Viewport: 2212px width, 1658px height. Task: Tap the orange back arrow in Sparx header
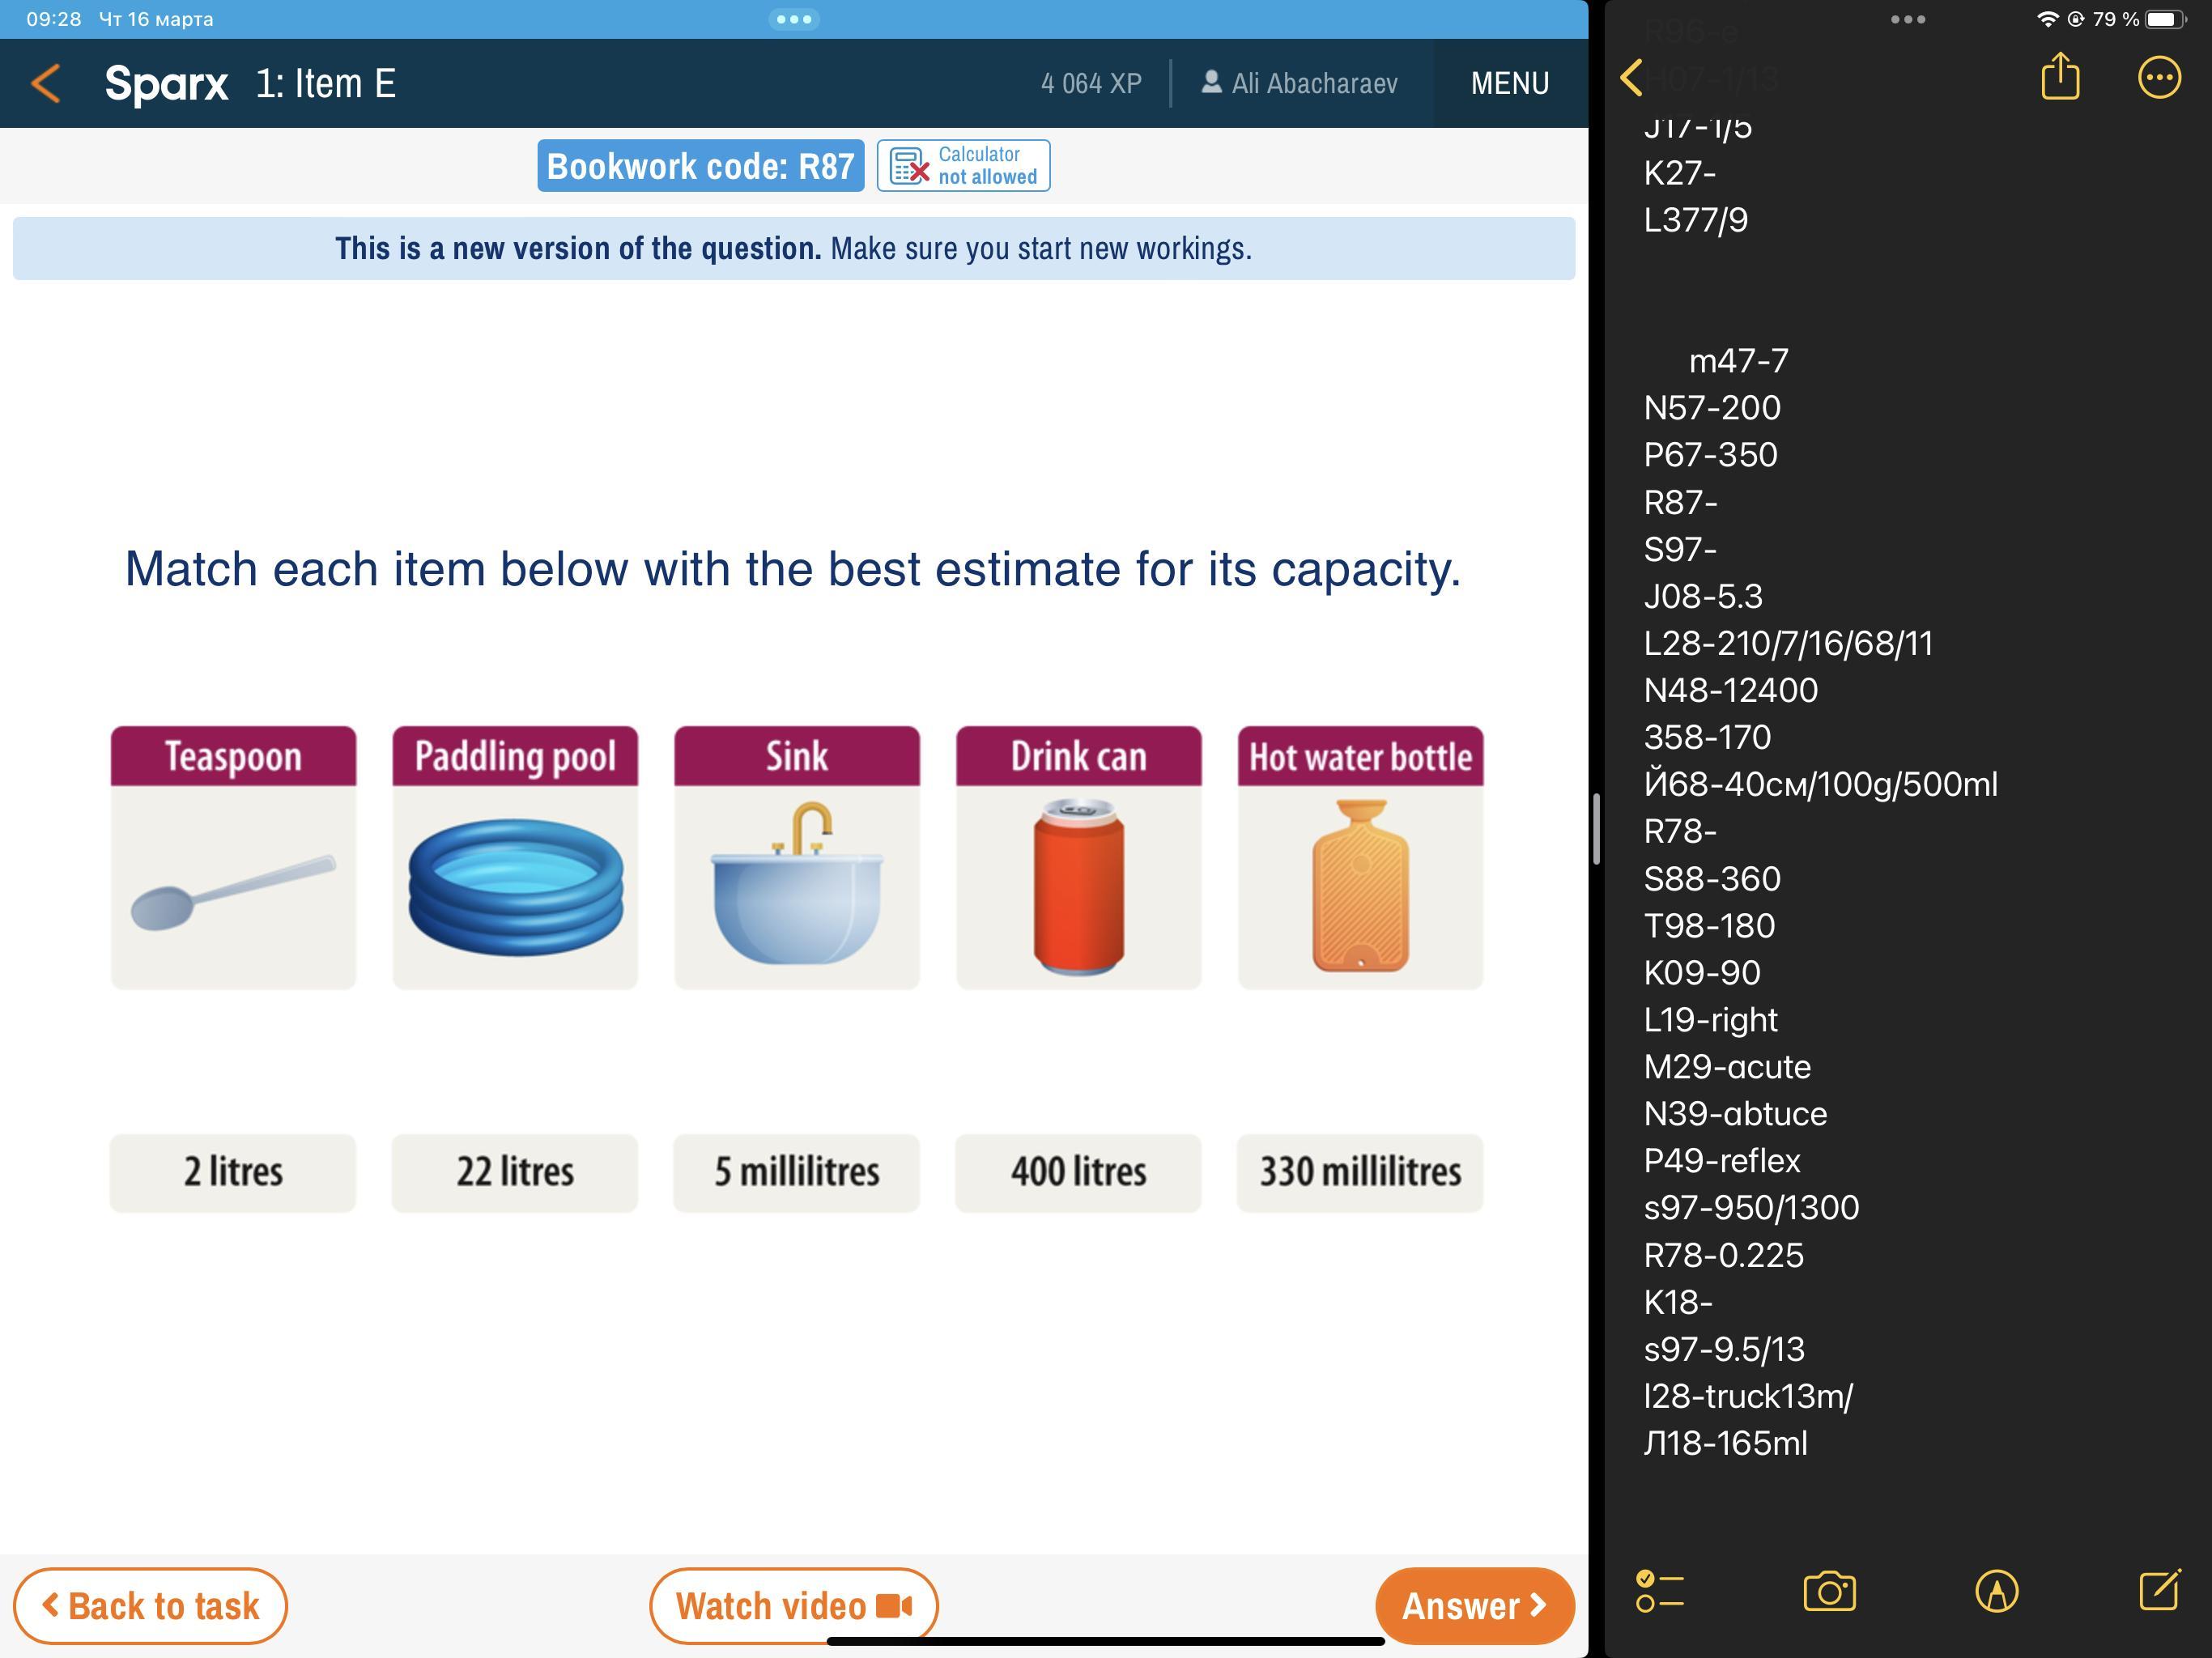point(46,84)
